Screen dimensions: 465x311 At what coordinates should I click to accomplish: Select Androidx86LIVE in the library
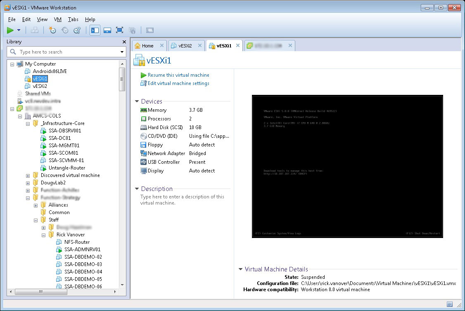tap(50, 71)
